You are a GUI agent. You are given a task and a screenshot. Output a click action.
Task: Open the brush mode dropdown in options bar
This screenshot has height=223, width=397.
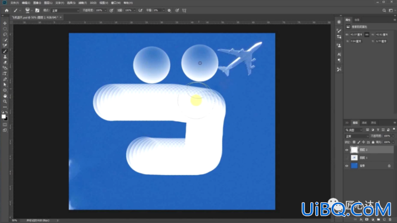tap(65, 10)
